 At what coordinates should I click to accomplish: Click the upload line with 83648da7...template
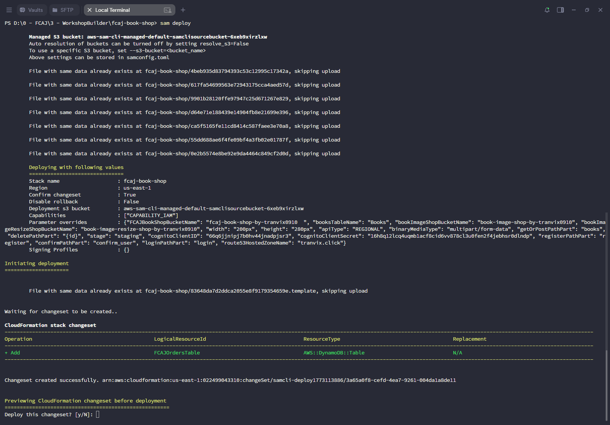(x=198, y=291)
